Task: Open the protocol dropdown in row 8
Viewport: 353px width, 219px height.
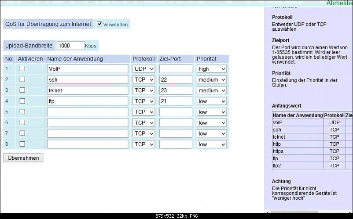Action: click(x=143, y=144)
